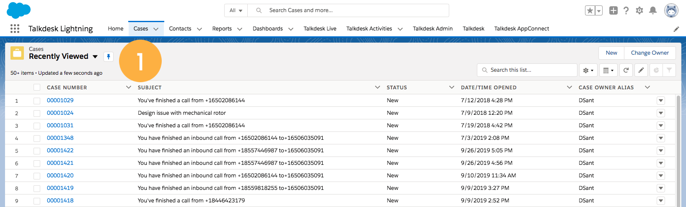Screen dimensions: 686x207
Task: Open case 00001420 link
Action: (x=60, y=176)
